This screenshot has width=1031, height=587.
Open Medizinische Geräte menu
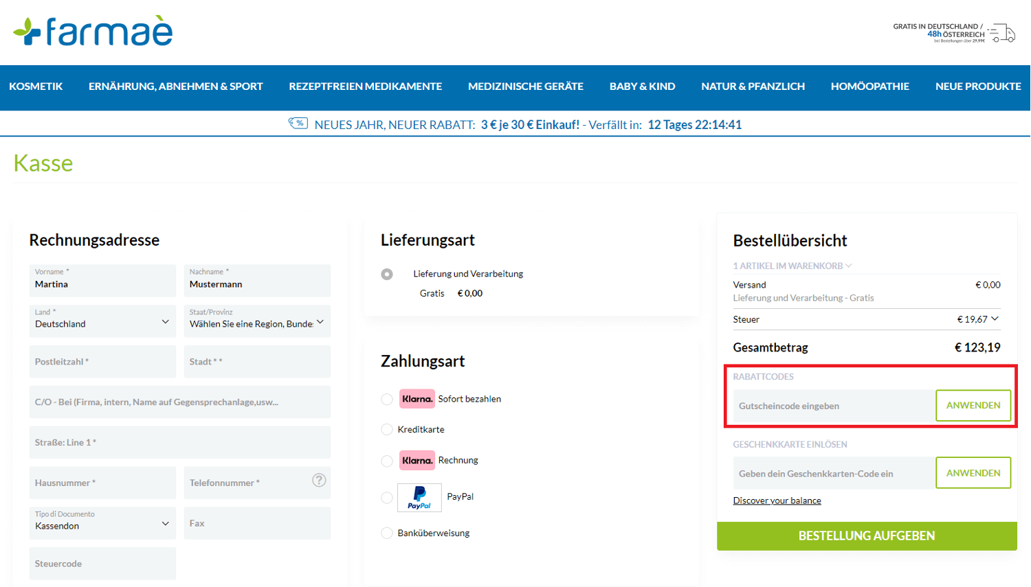coord(526,87)
